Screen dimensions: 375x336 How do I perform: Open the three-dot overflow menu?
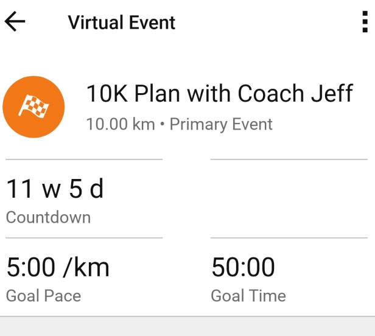point(364,22)
